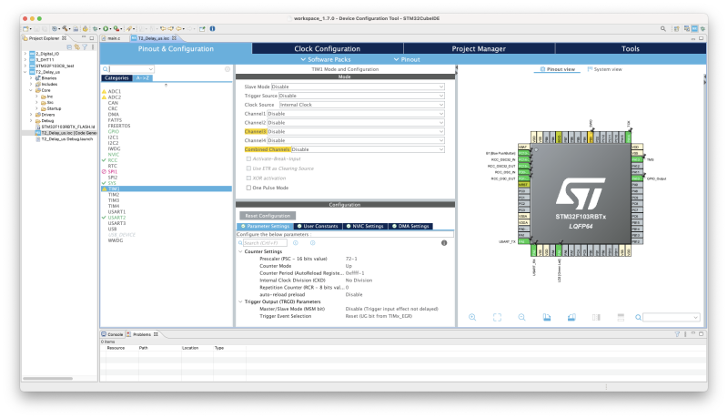The width and height of the screenshot is (728, 418).
Task: Select the Device Configuration Tool perspective icon
Action: [694, 29]
